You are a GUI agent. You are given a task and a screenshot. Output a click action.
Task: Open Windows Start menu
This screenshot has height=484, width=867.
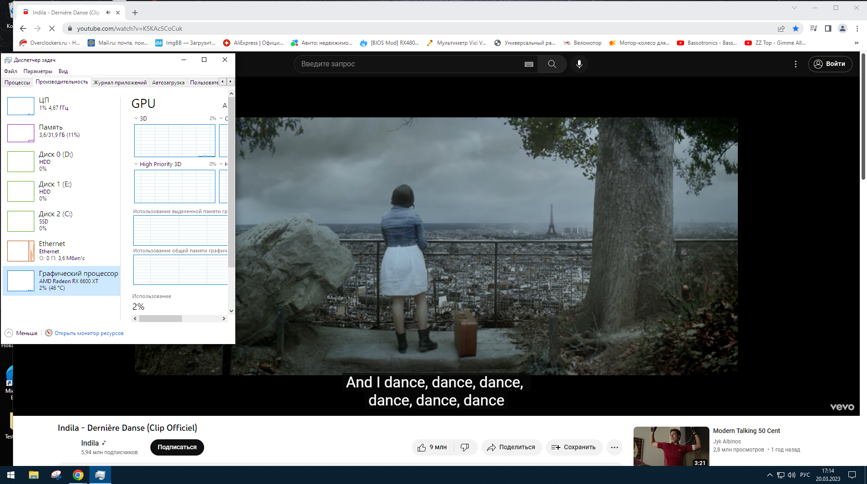click(11, 475)
